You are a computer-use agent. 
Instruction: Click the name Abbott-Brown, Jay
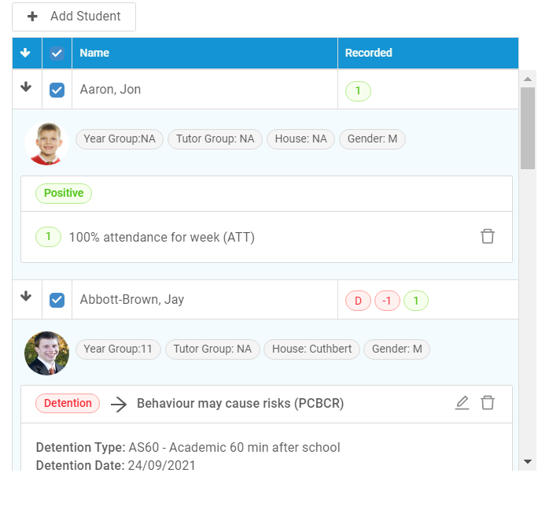132,300
